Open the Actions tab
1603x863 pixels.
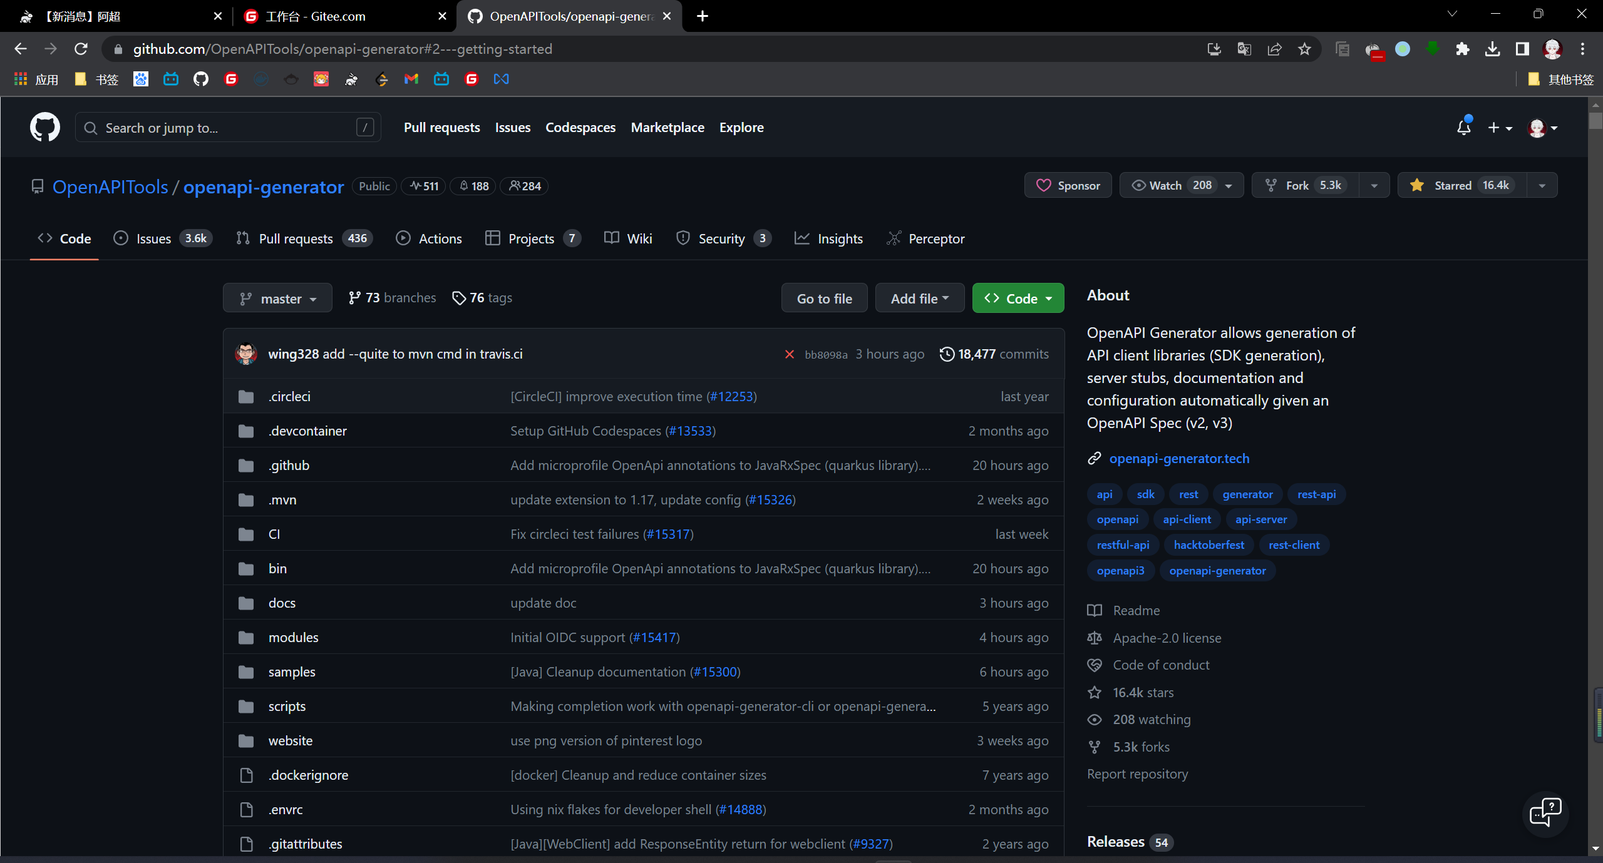click(x=429, y=238)
